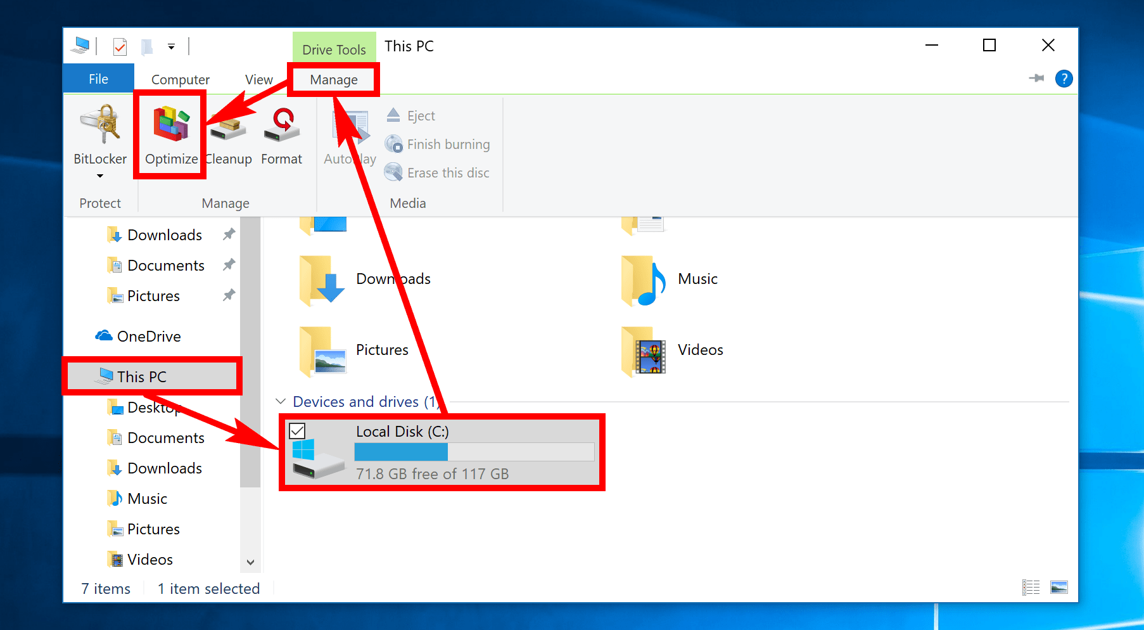Expand the BitLocker options arrow

point(99,176)
